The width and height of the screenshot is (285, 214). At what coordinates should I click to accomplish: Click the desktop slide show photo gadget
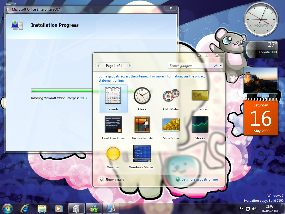coord(261,80)
